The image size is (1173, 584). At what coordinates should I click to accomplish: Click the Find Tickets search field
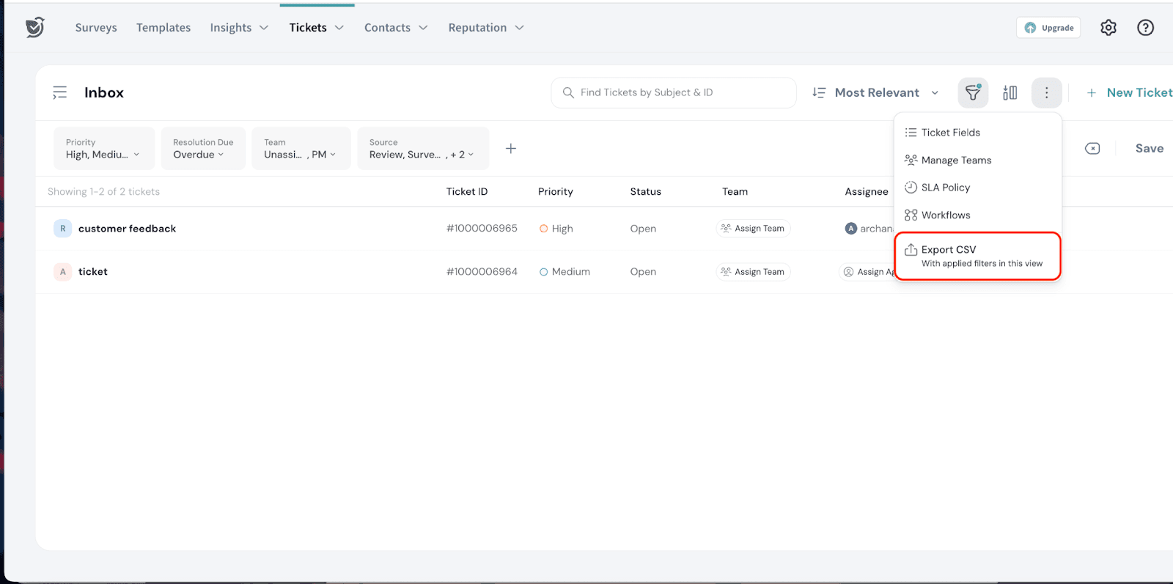tap(674, 93)
